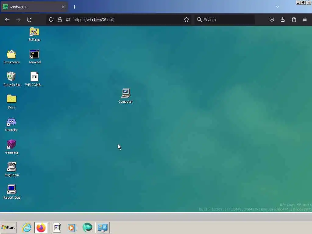Click the forward navigation arrow

[18, 19]
